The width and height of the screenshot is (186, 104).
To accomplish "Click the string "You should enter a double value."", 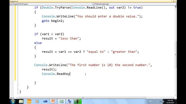I will (107, 16).
